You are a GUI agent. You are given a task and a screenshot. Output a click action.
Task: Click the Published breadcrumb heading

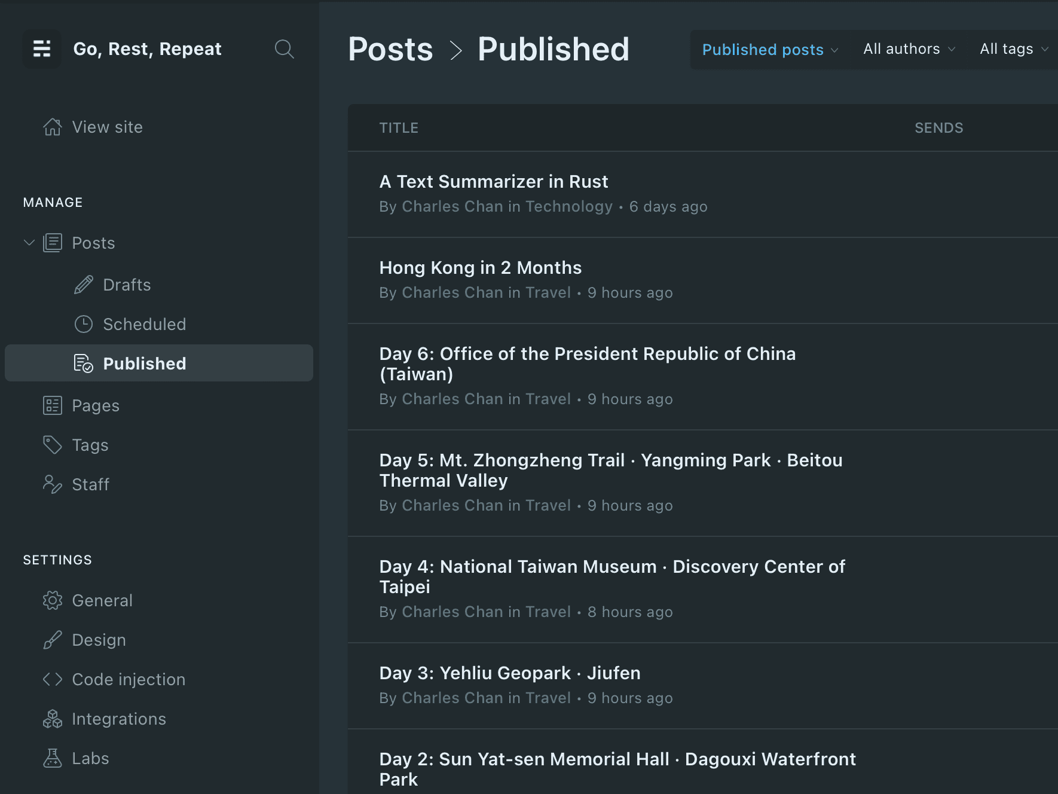554,49
